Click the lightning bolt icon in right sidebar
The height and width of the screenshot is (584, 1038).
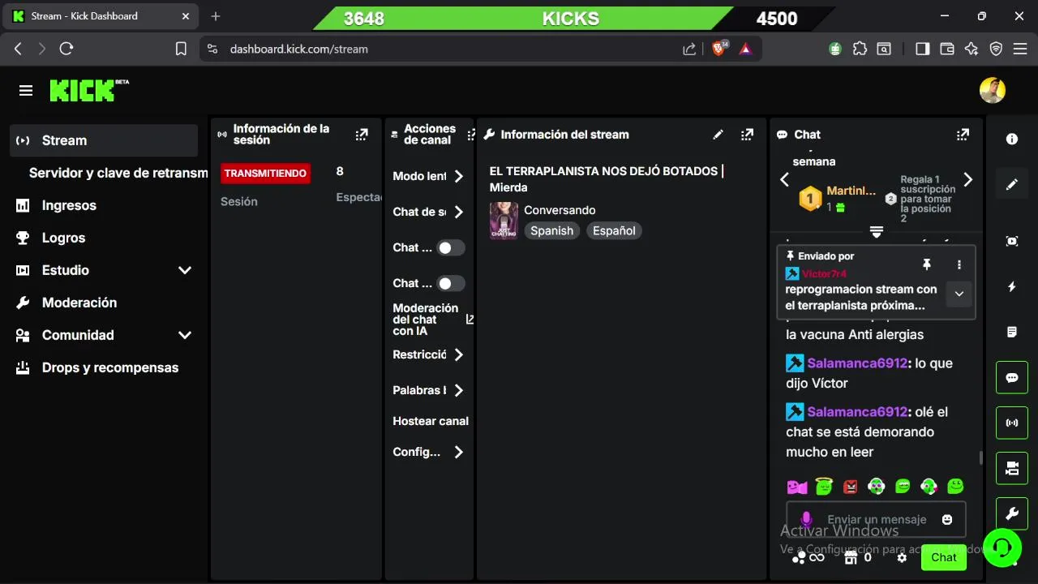coord(1012,286)
